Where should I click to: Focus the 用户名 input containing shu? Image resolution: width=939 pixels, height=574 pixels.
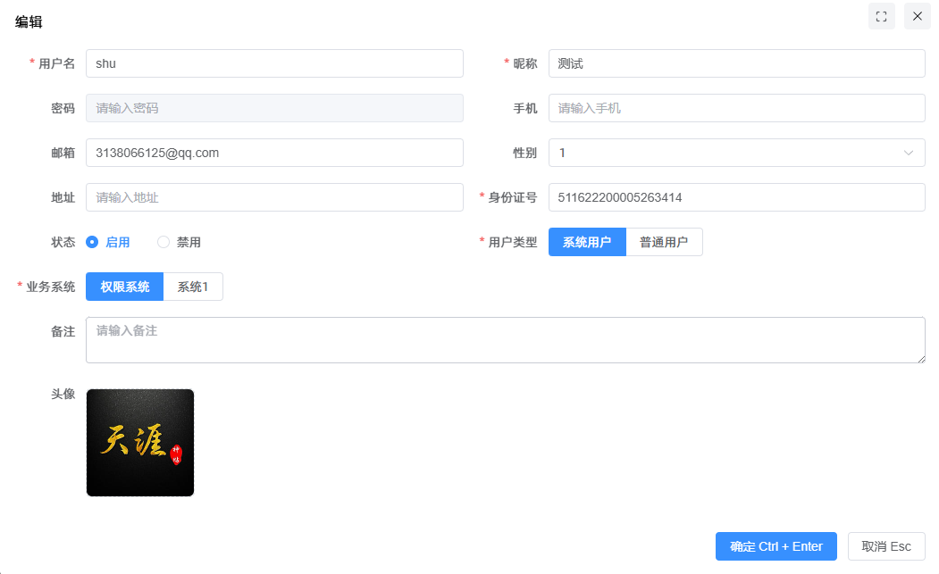(274, 63)
